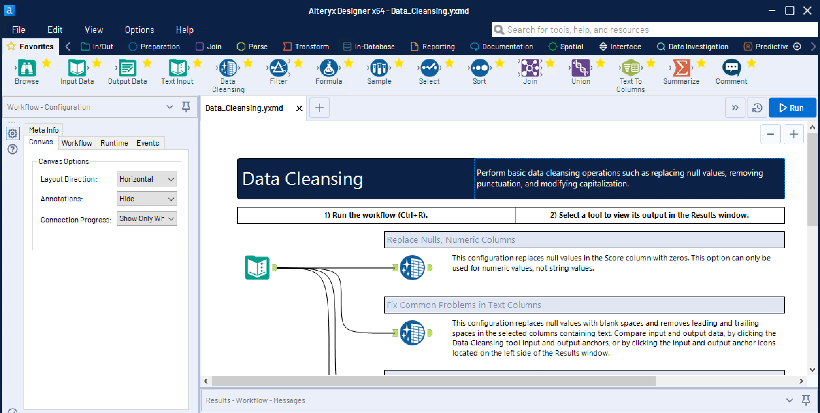Image resolution: width=820 pixels, height=413 pixels.
Task: Pin the Results window panel
Action: point(806,400)
